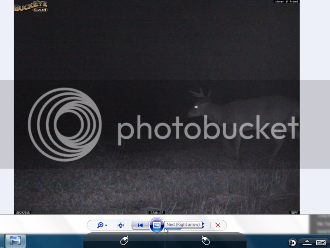Click the 10/2/2015 date stamp
Screen dimensions: 330x248
[x=22, y=212]
